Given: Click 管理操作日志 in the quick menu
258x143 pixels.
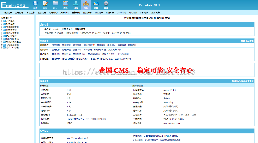Looking at the screenshot, I should tap(94, 54).
